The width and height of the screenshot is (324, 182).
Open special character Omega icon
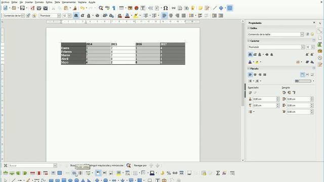166,8
